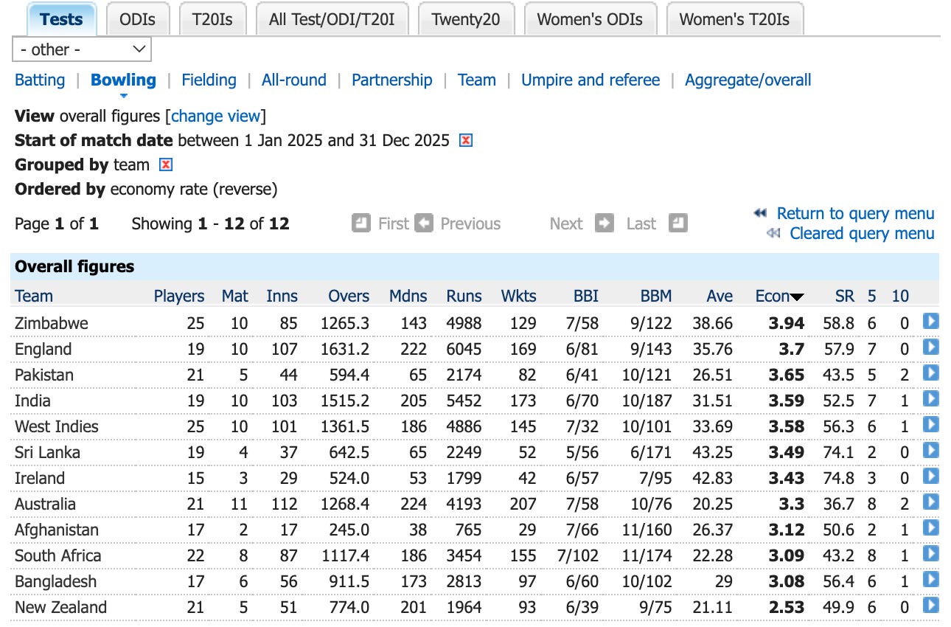Open the Women's T20Is tab

[x=734, y=19]
